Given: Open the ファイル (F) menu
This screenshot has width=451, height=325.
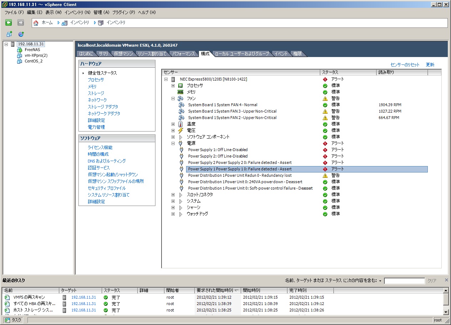Looking at the screenshot, I should click(14, 12).
